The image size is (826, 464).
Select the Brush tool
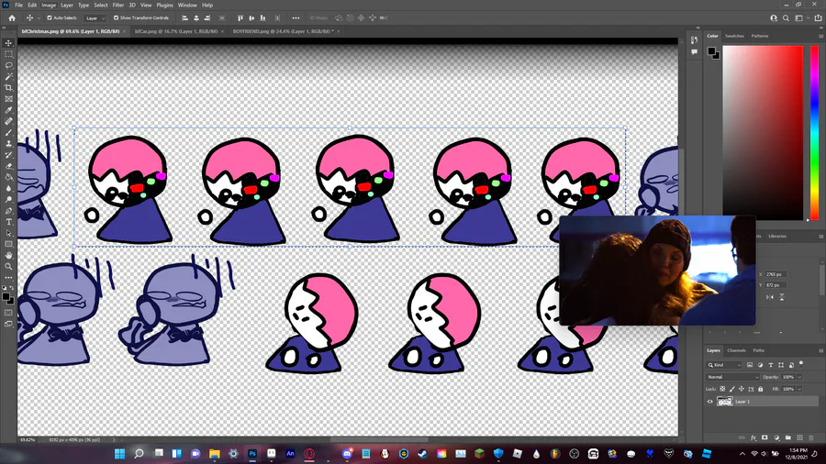point(8,133)
